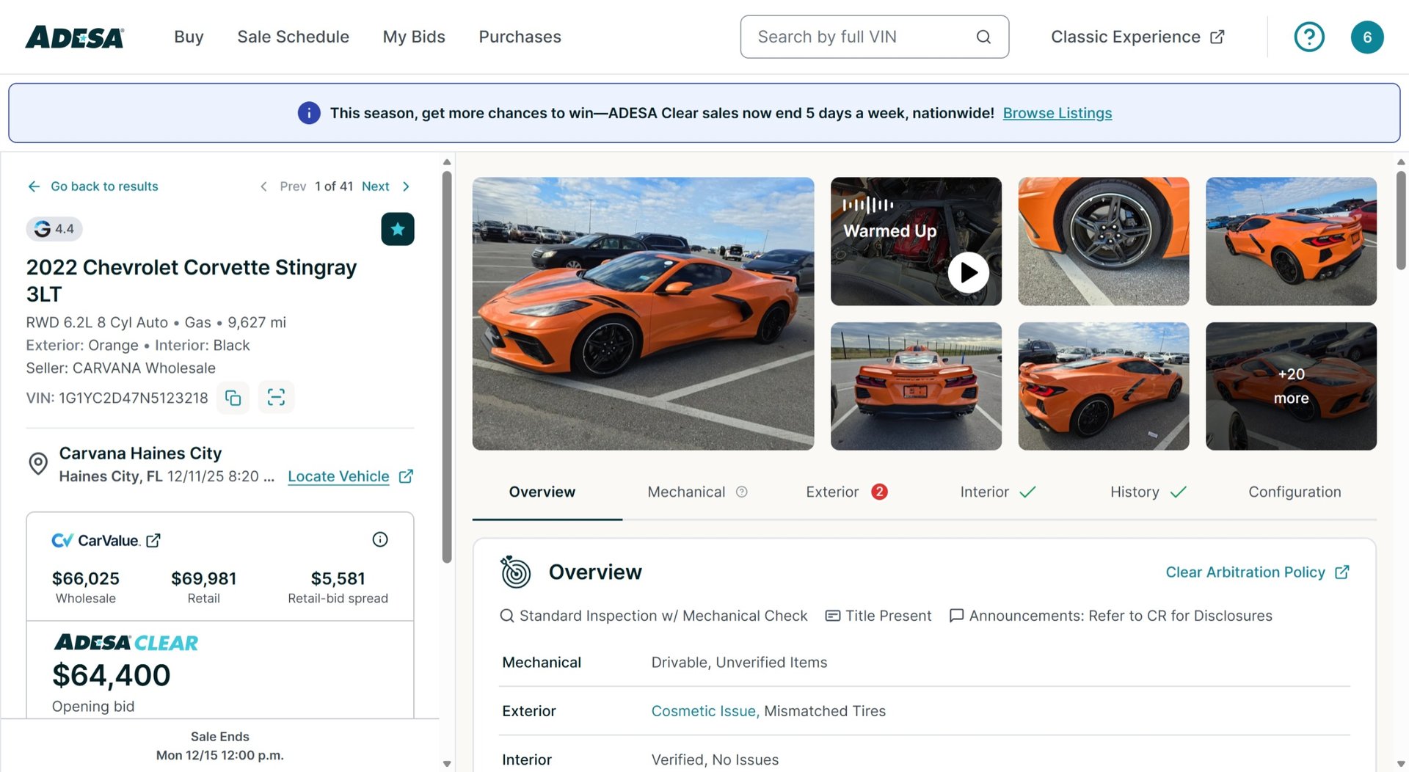Click the ADESA logo
Screen dimensions: 1409x772
[73, 36]
